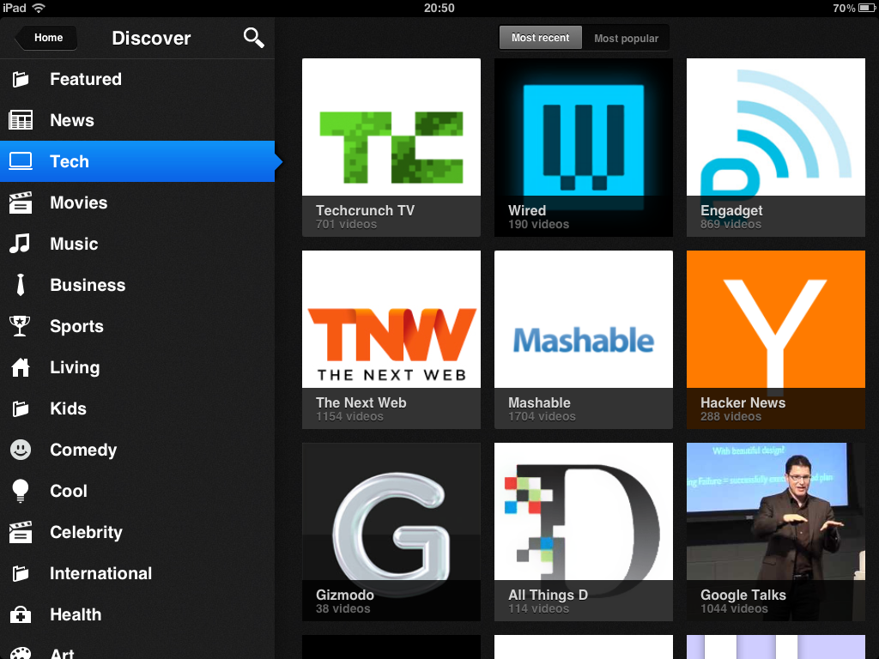The image size is (879, 659).
Task: Select the Movies category label
Action: coord(78,203)
